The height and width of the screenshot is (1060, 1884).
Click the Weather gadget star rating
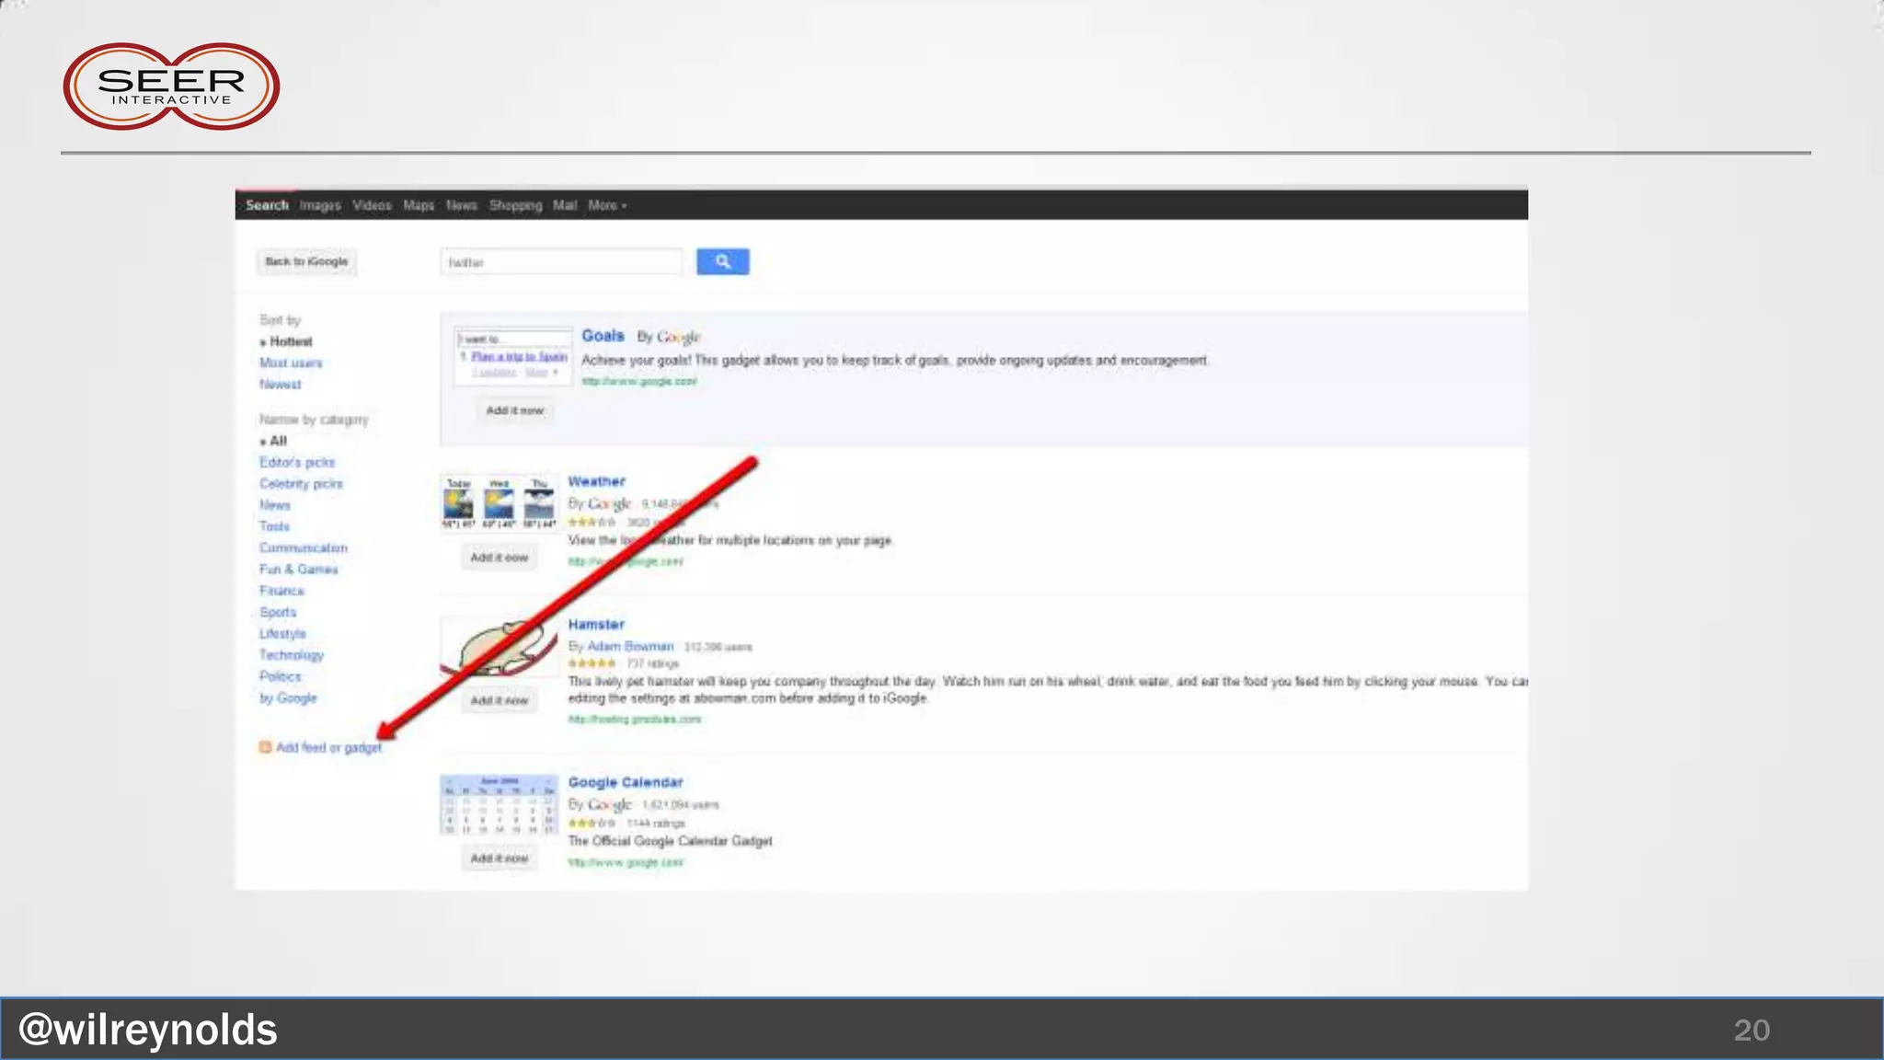(592, 523)
